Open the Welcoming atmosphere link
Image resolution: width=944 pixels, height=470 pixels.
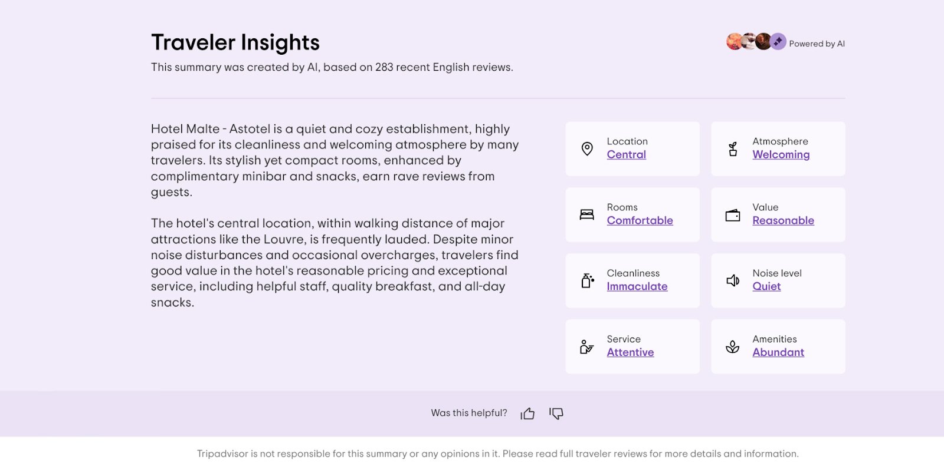click(781, 155)
